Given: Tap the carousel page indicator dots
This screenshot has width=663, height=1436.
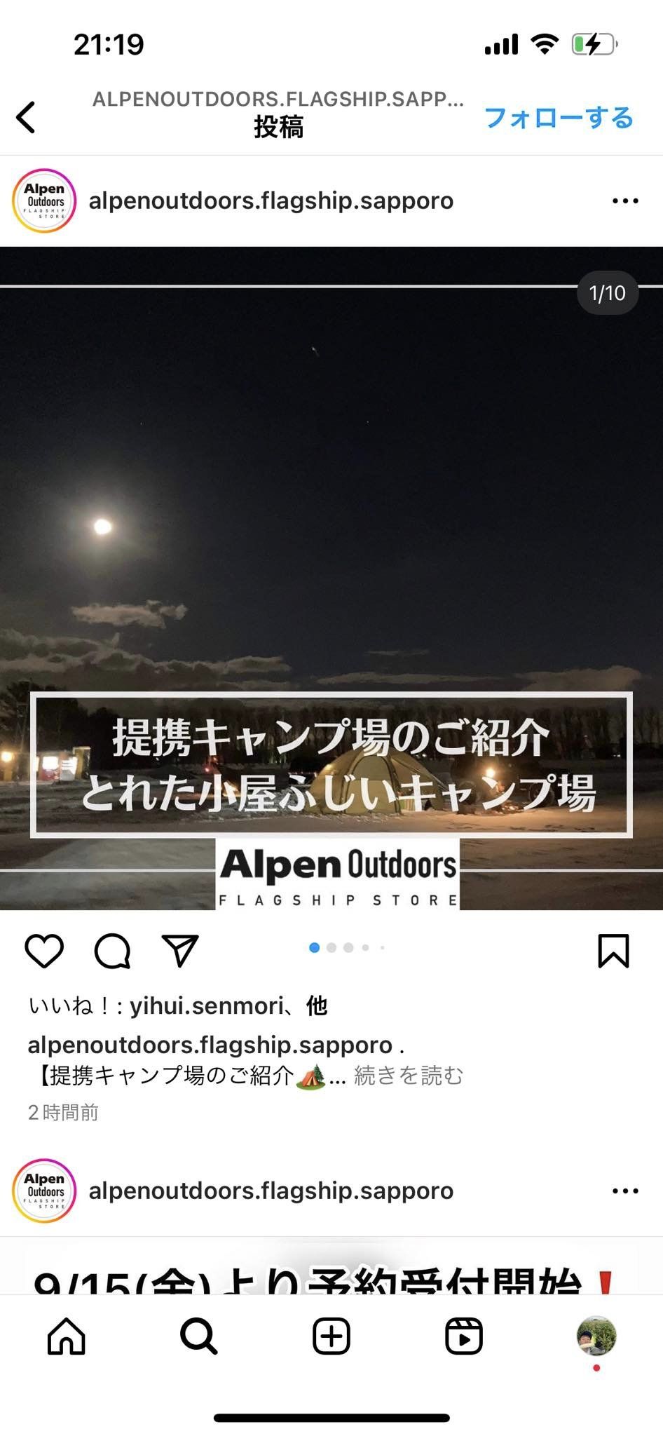Looking at the screenshot, I should tap(347, 948).
